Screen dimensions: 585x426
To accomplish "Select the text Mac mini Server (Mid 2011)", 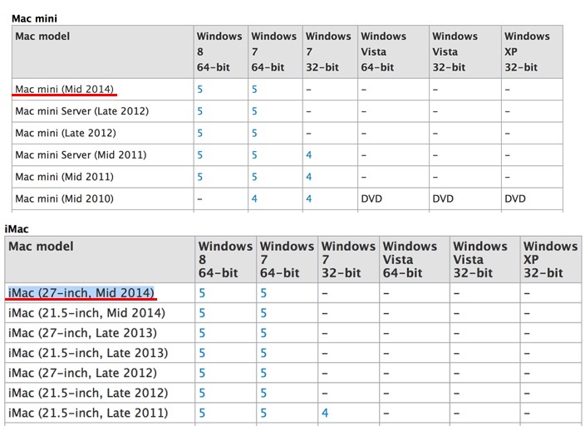I will pos(81,155).
